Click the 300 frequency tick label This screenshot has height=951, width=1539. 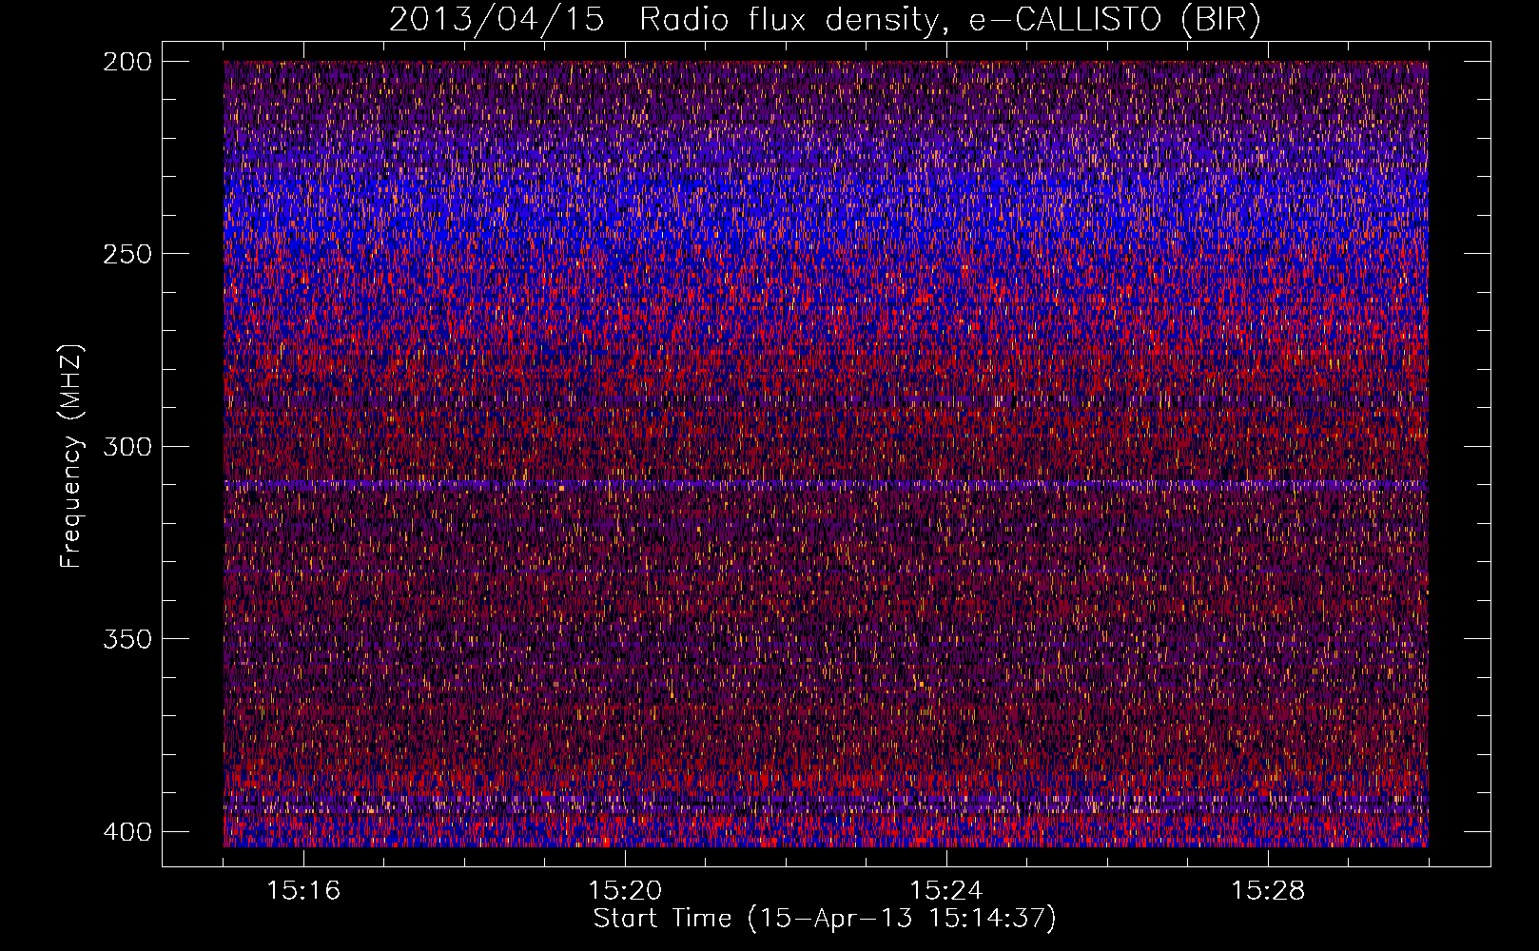pyautogui.click(x=127, y=446)
